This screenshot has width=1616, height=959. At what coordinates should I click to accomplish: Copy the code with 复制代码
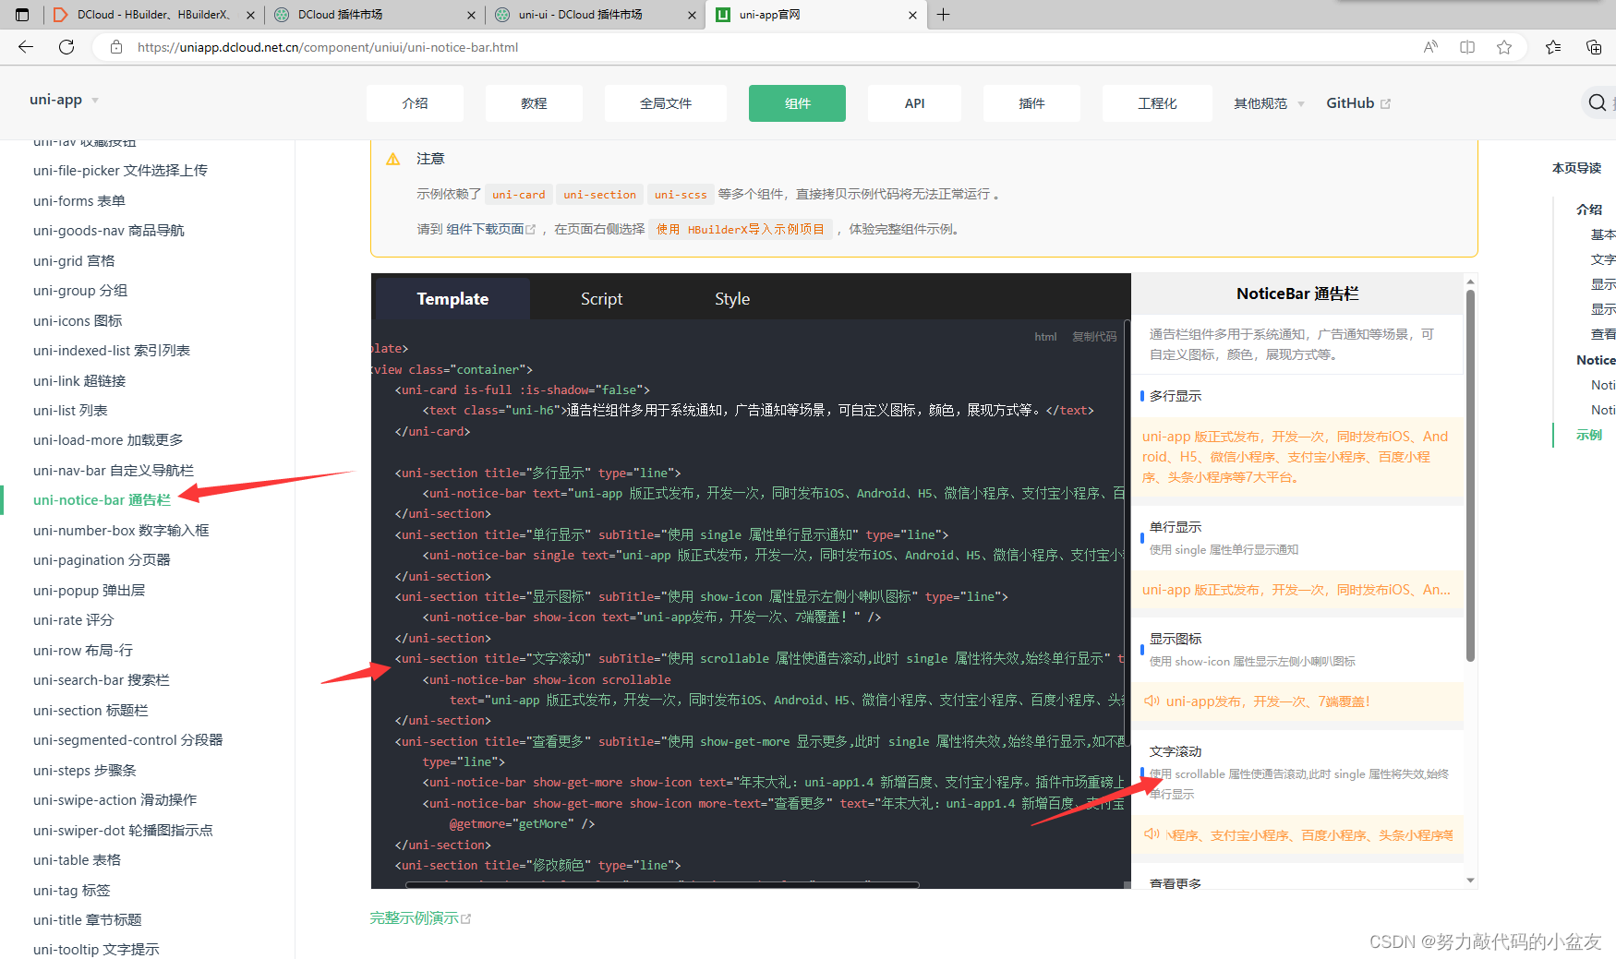point(1094,337)
